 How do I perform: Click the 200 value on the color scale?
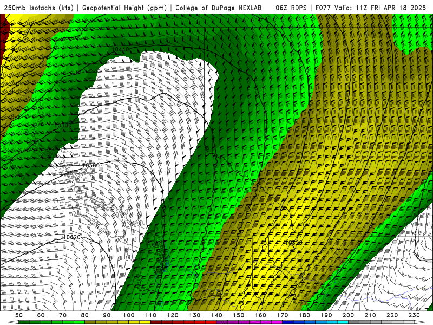[x=348, y=315]
